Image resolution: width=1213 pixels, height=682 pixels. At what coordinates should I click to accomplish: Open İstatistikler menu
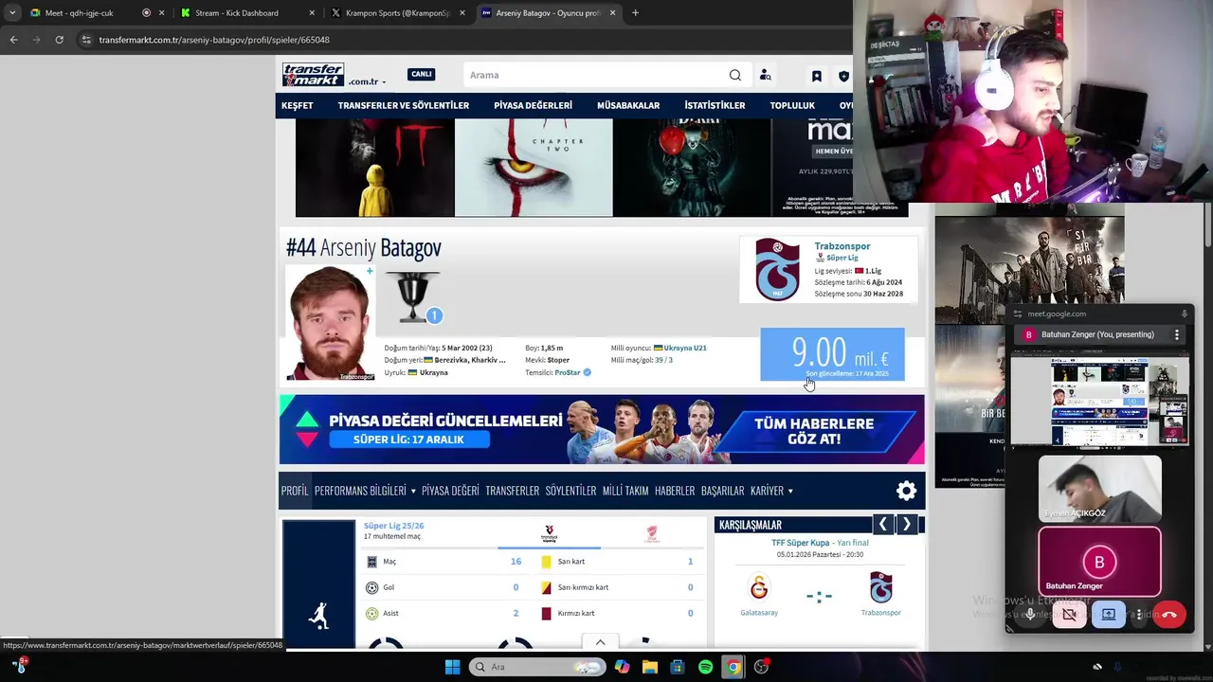715,105
